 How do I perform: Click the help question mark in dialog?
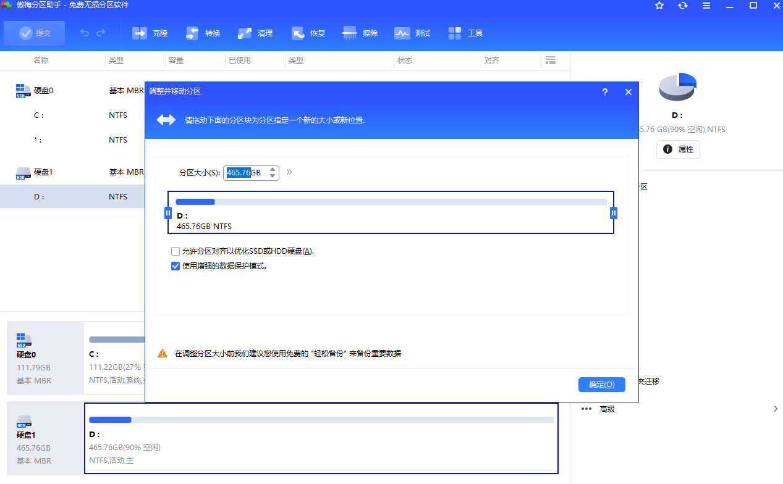click(x=604, y=91)
